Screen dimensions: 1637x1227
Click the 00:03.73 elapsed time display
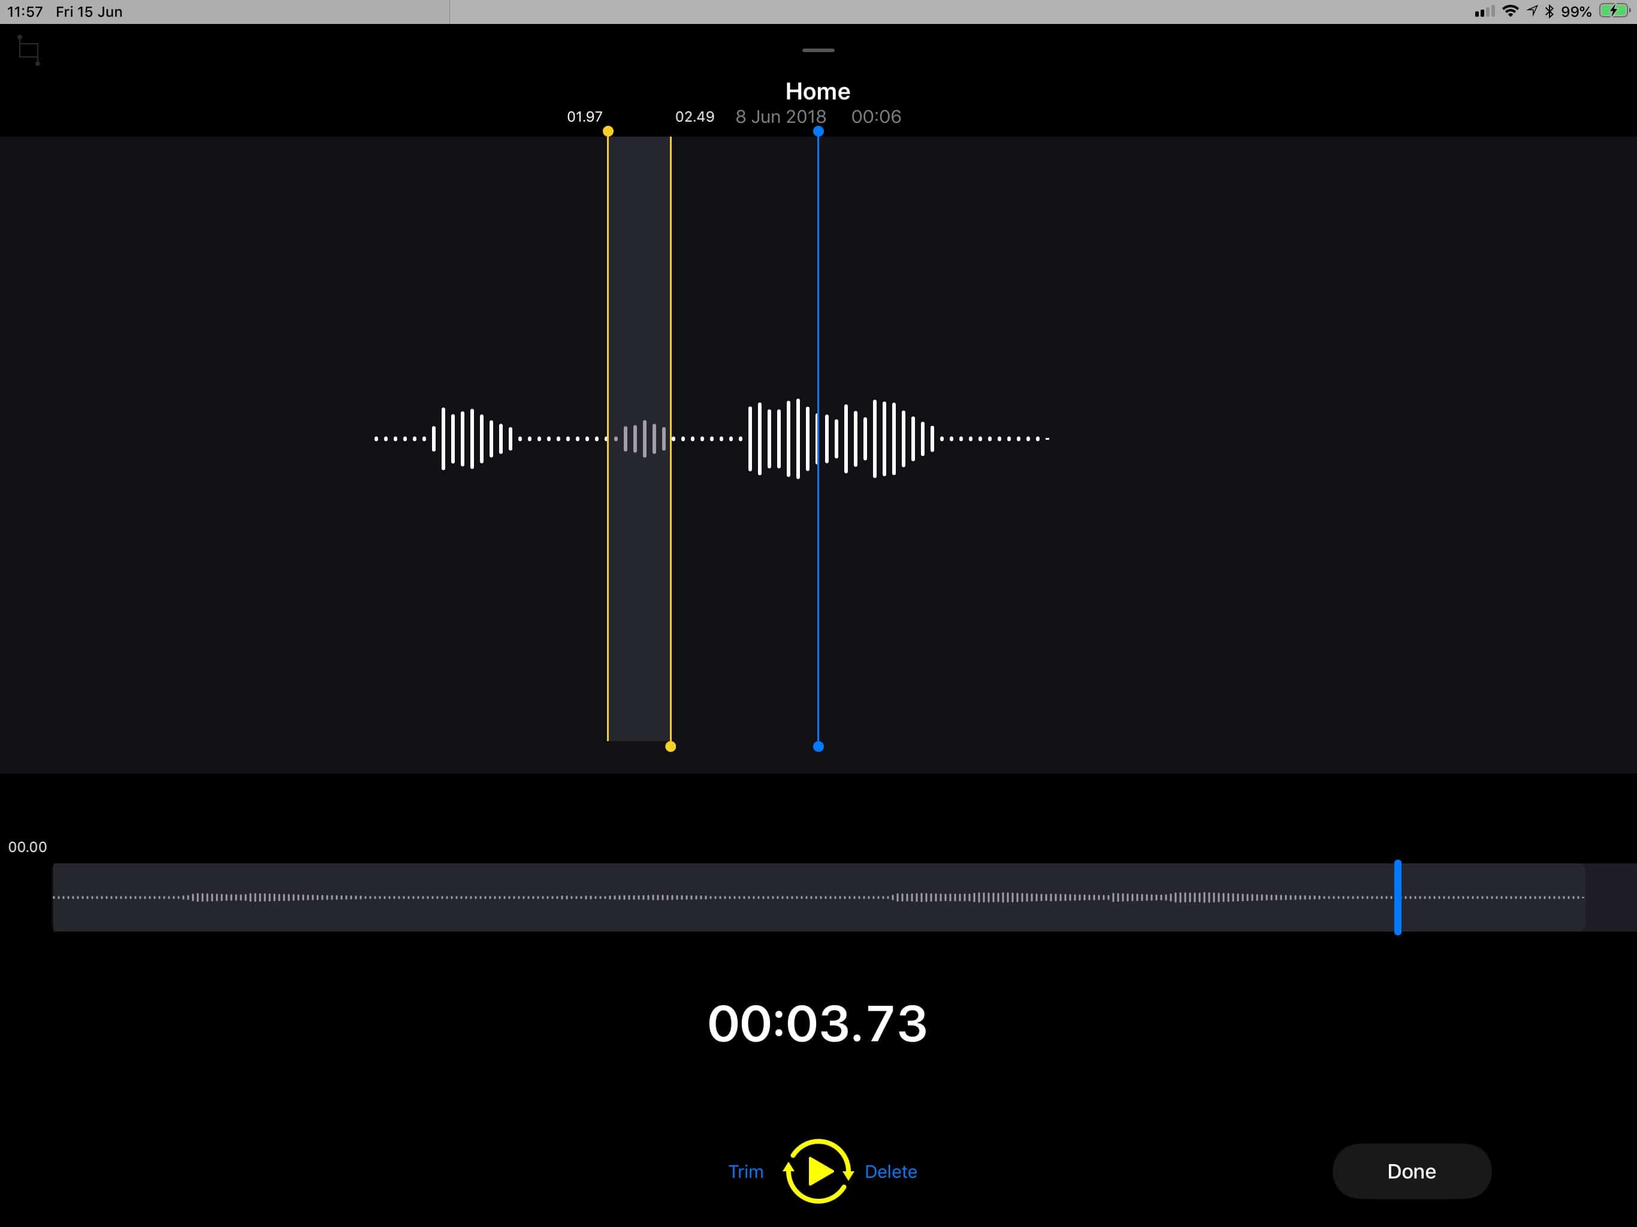point(817,1023)
